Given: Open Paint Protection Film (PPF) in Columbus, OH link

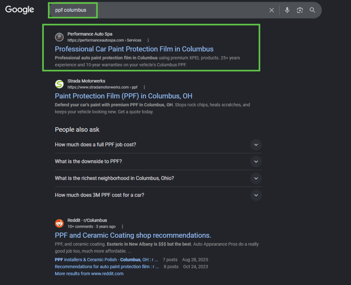Looking at the screenshot, I should [x=123, y=96].
